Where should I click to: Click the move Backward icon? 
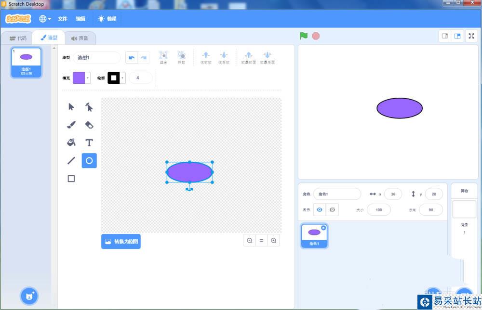(224, 57)
